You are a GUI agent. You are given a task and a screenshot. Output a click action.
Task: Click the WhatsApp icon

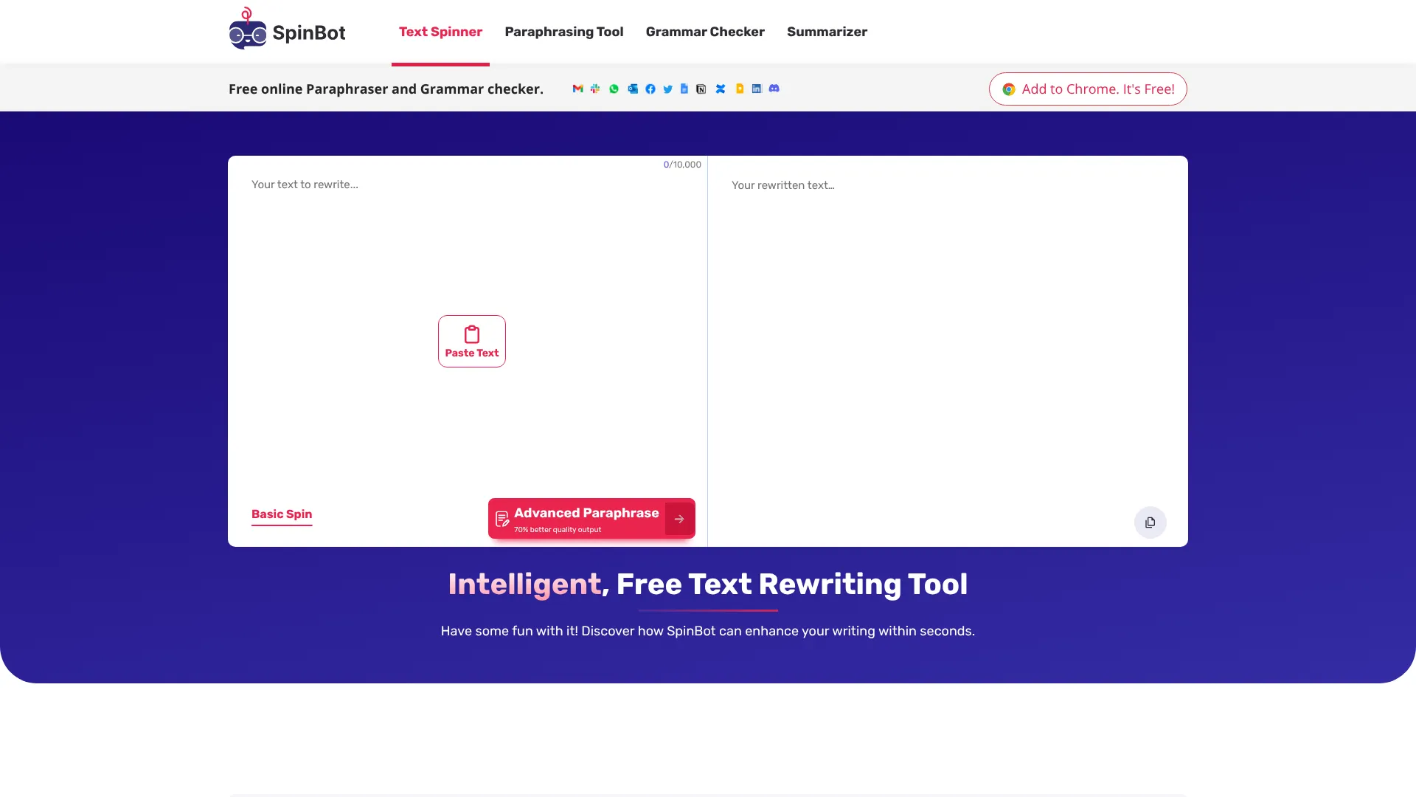coord(614,89)
